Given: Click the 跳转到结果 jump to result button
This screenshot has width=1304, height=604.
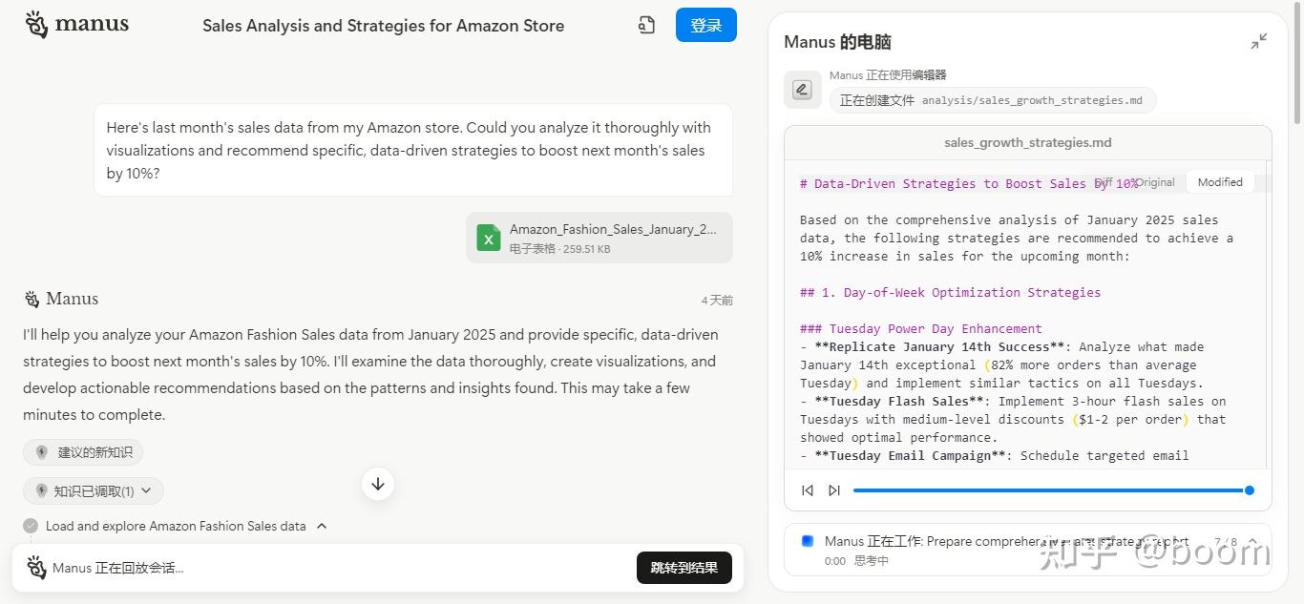Looking at the screenshot, I should tap(684, 568).
